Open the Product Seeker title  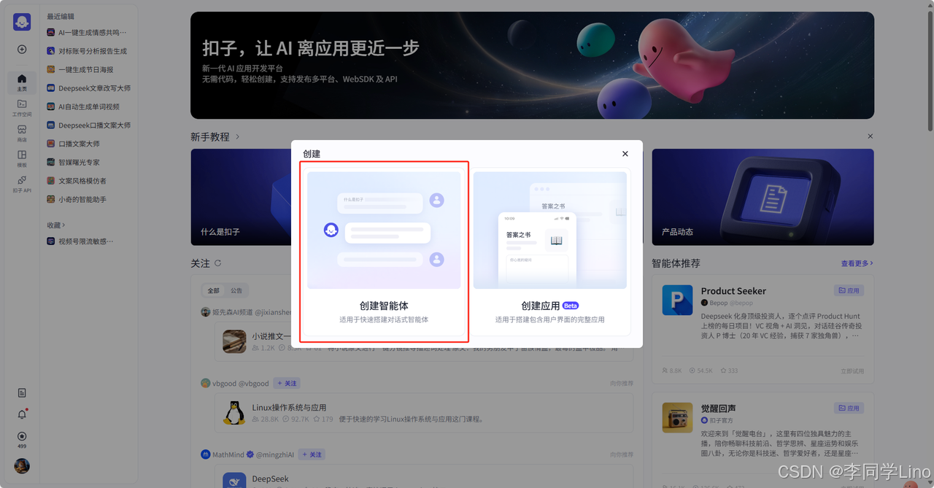click(x=733, y=291)
